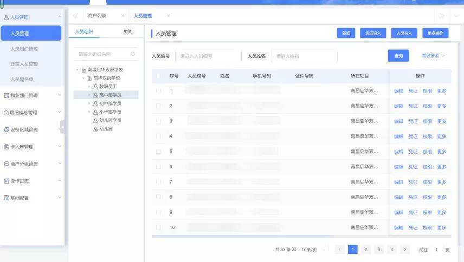Click the person icon of 幼儿园学员
Image resolution: width=464 pixels, height=262 pixels.
pos(95,121)
